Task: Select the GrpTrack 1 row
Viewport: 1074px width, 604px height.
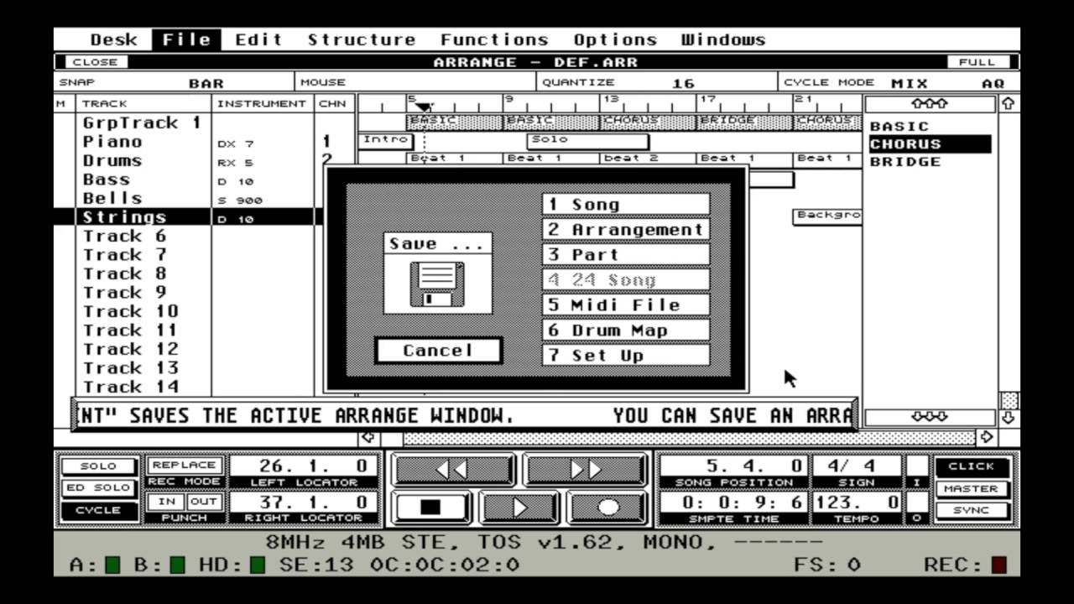Action: 143,122
